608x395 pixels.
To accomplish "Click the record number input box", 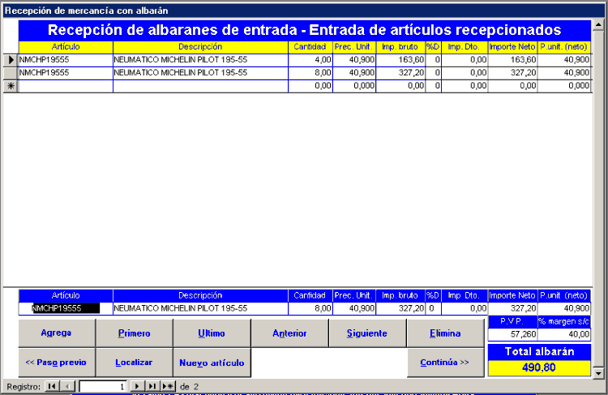I will point(103,386).
